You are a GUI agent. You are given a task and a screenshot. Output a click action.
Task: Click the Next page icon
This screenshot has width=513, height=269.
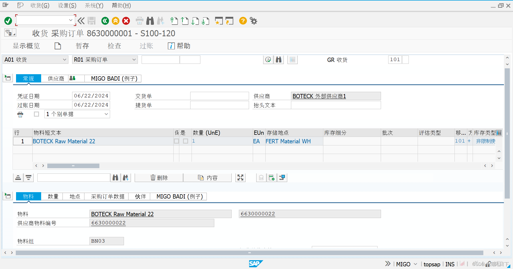(195, 21)
